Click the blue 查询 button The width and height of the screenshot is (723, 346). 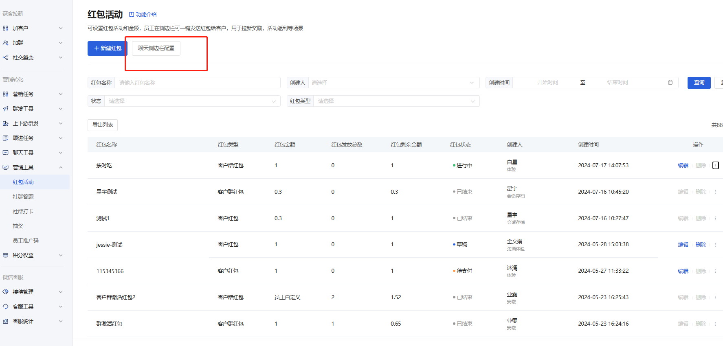699,83
